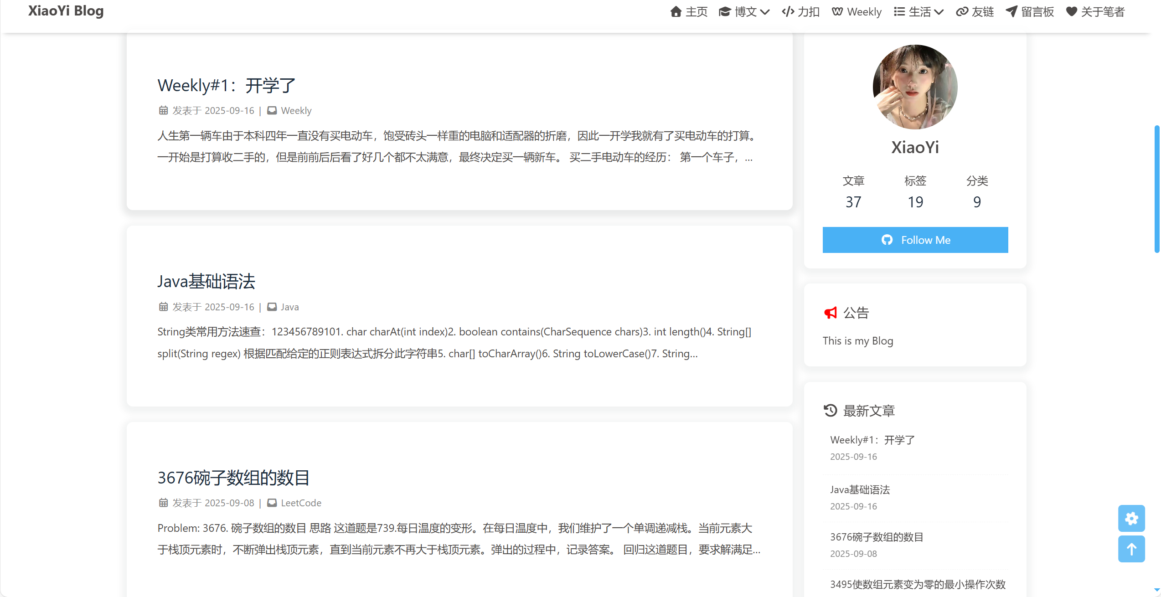
Task: Click the paper plane 留言板 icon
Action: click(x=1011, y=12)
